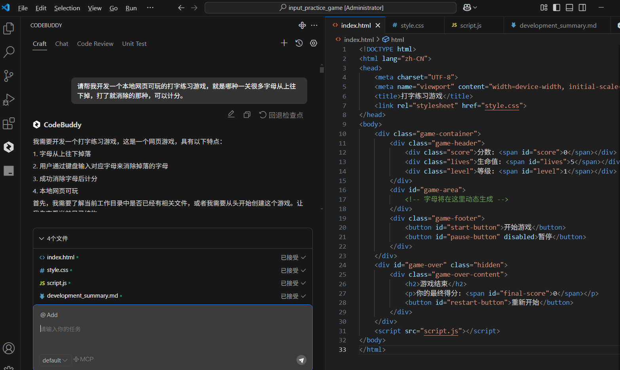Viewport: 620px width, 370px height.
Task: Click the panel icon below CodeBuddy in activity bar
Action: coord(9,171)
